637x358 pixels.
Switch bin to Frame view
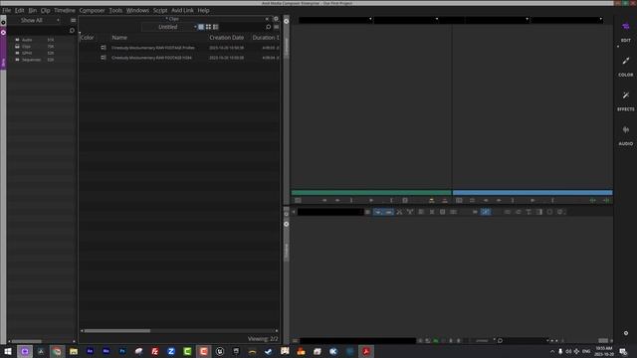208,27
